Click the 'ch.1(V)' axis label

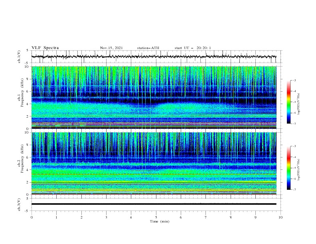click(19, 57)
